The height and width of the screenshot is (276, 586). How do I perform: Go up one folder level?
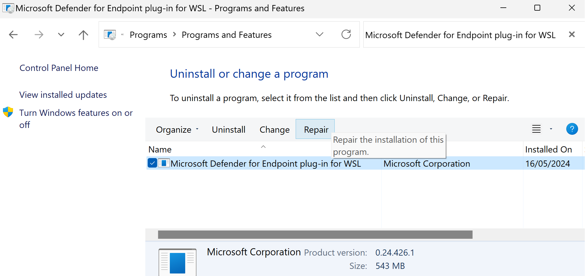click(84, 35)
